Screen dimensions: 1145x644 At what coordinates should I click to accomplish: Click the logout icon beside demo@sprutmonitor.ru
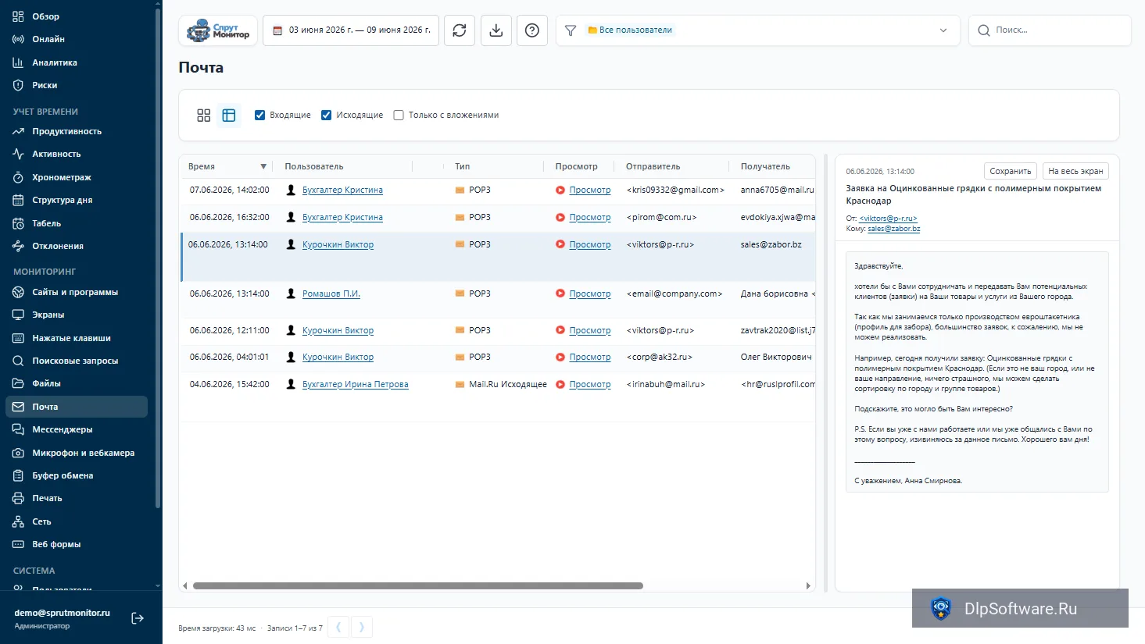(x=138, y=618)
